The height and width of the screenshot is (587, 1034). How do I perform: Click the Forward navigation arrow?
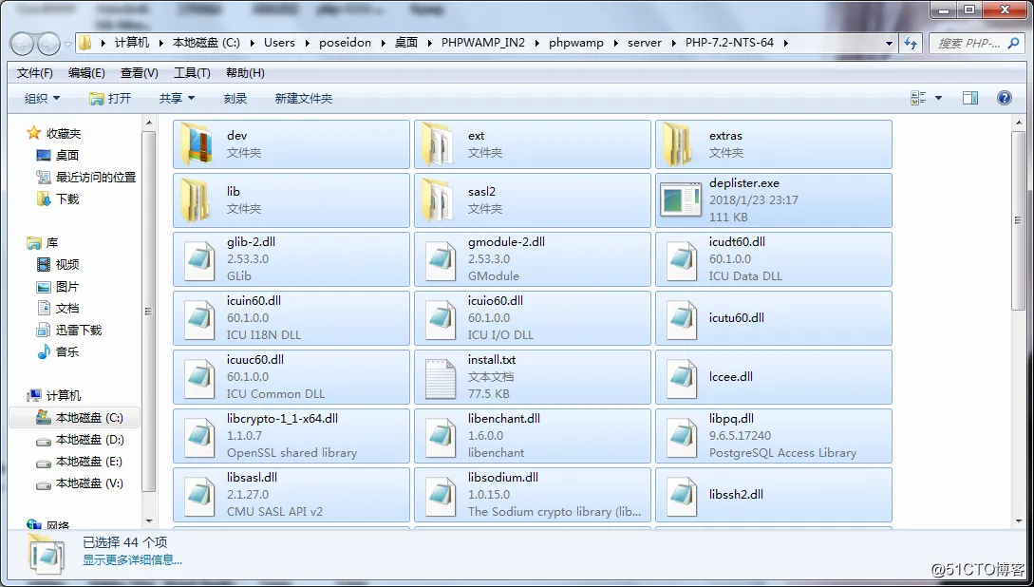pyautogui.click(x=48, y=44)
